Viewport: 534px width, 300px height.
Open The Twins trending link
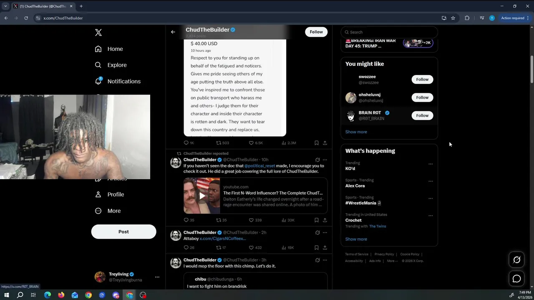pyautogui.click(x=378, y=226)
